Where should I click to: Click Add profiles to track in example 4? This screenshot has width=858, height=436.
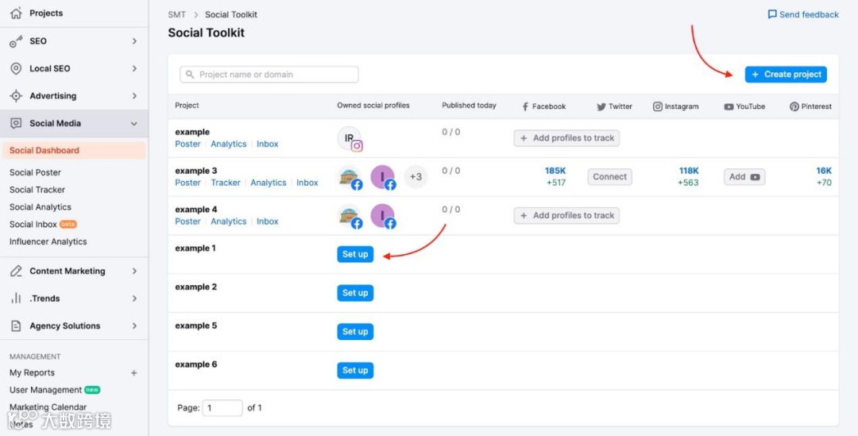click(566, 215)
